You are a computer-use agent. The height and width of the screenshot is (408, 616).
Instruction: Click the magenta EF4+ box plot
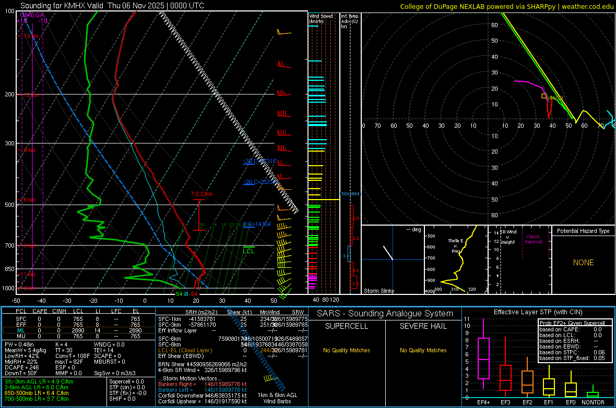[x=483, y=354]
